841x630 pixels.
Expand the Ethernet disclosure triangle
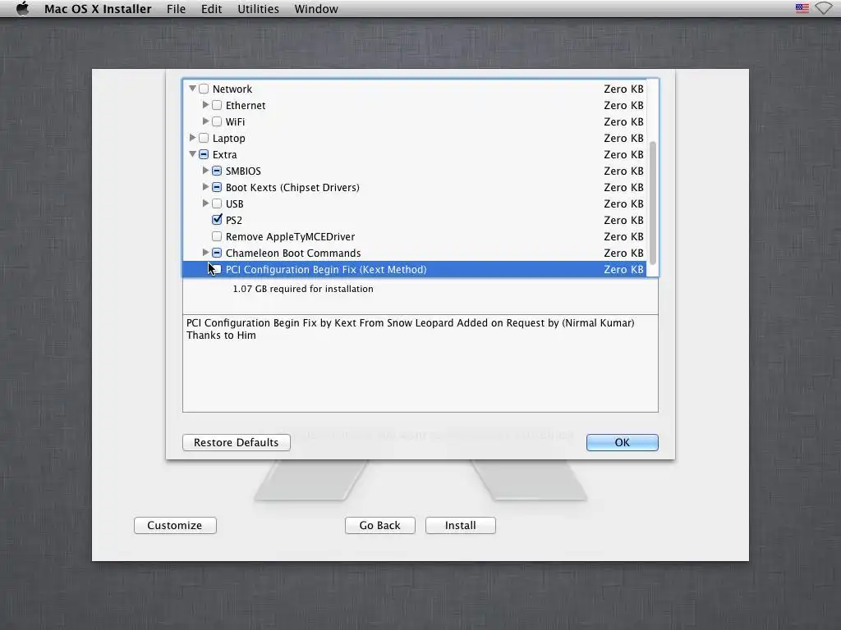(x=205, y=105)
